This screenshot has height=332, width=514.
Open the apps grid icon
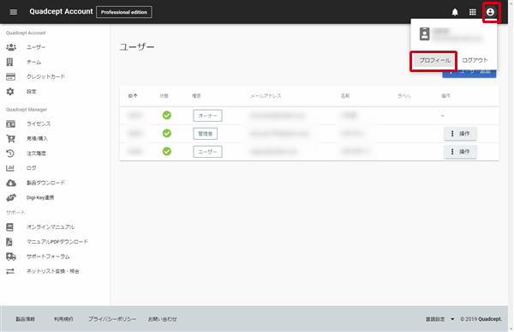[472, 12]
